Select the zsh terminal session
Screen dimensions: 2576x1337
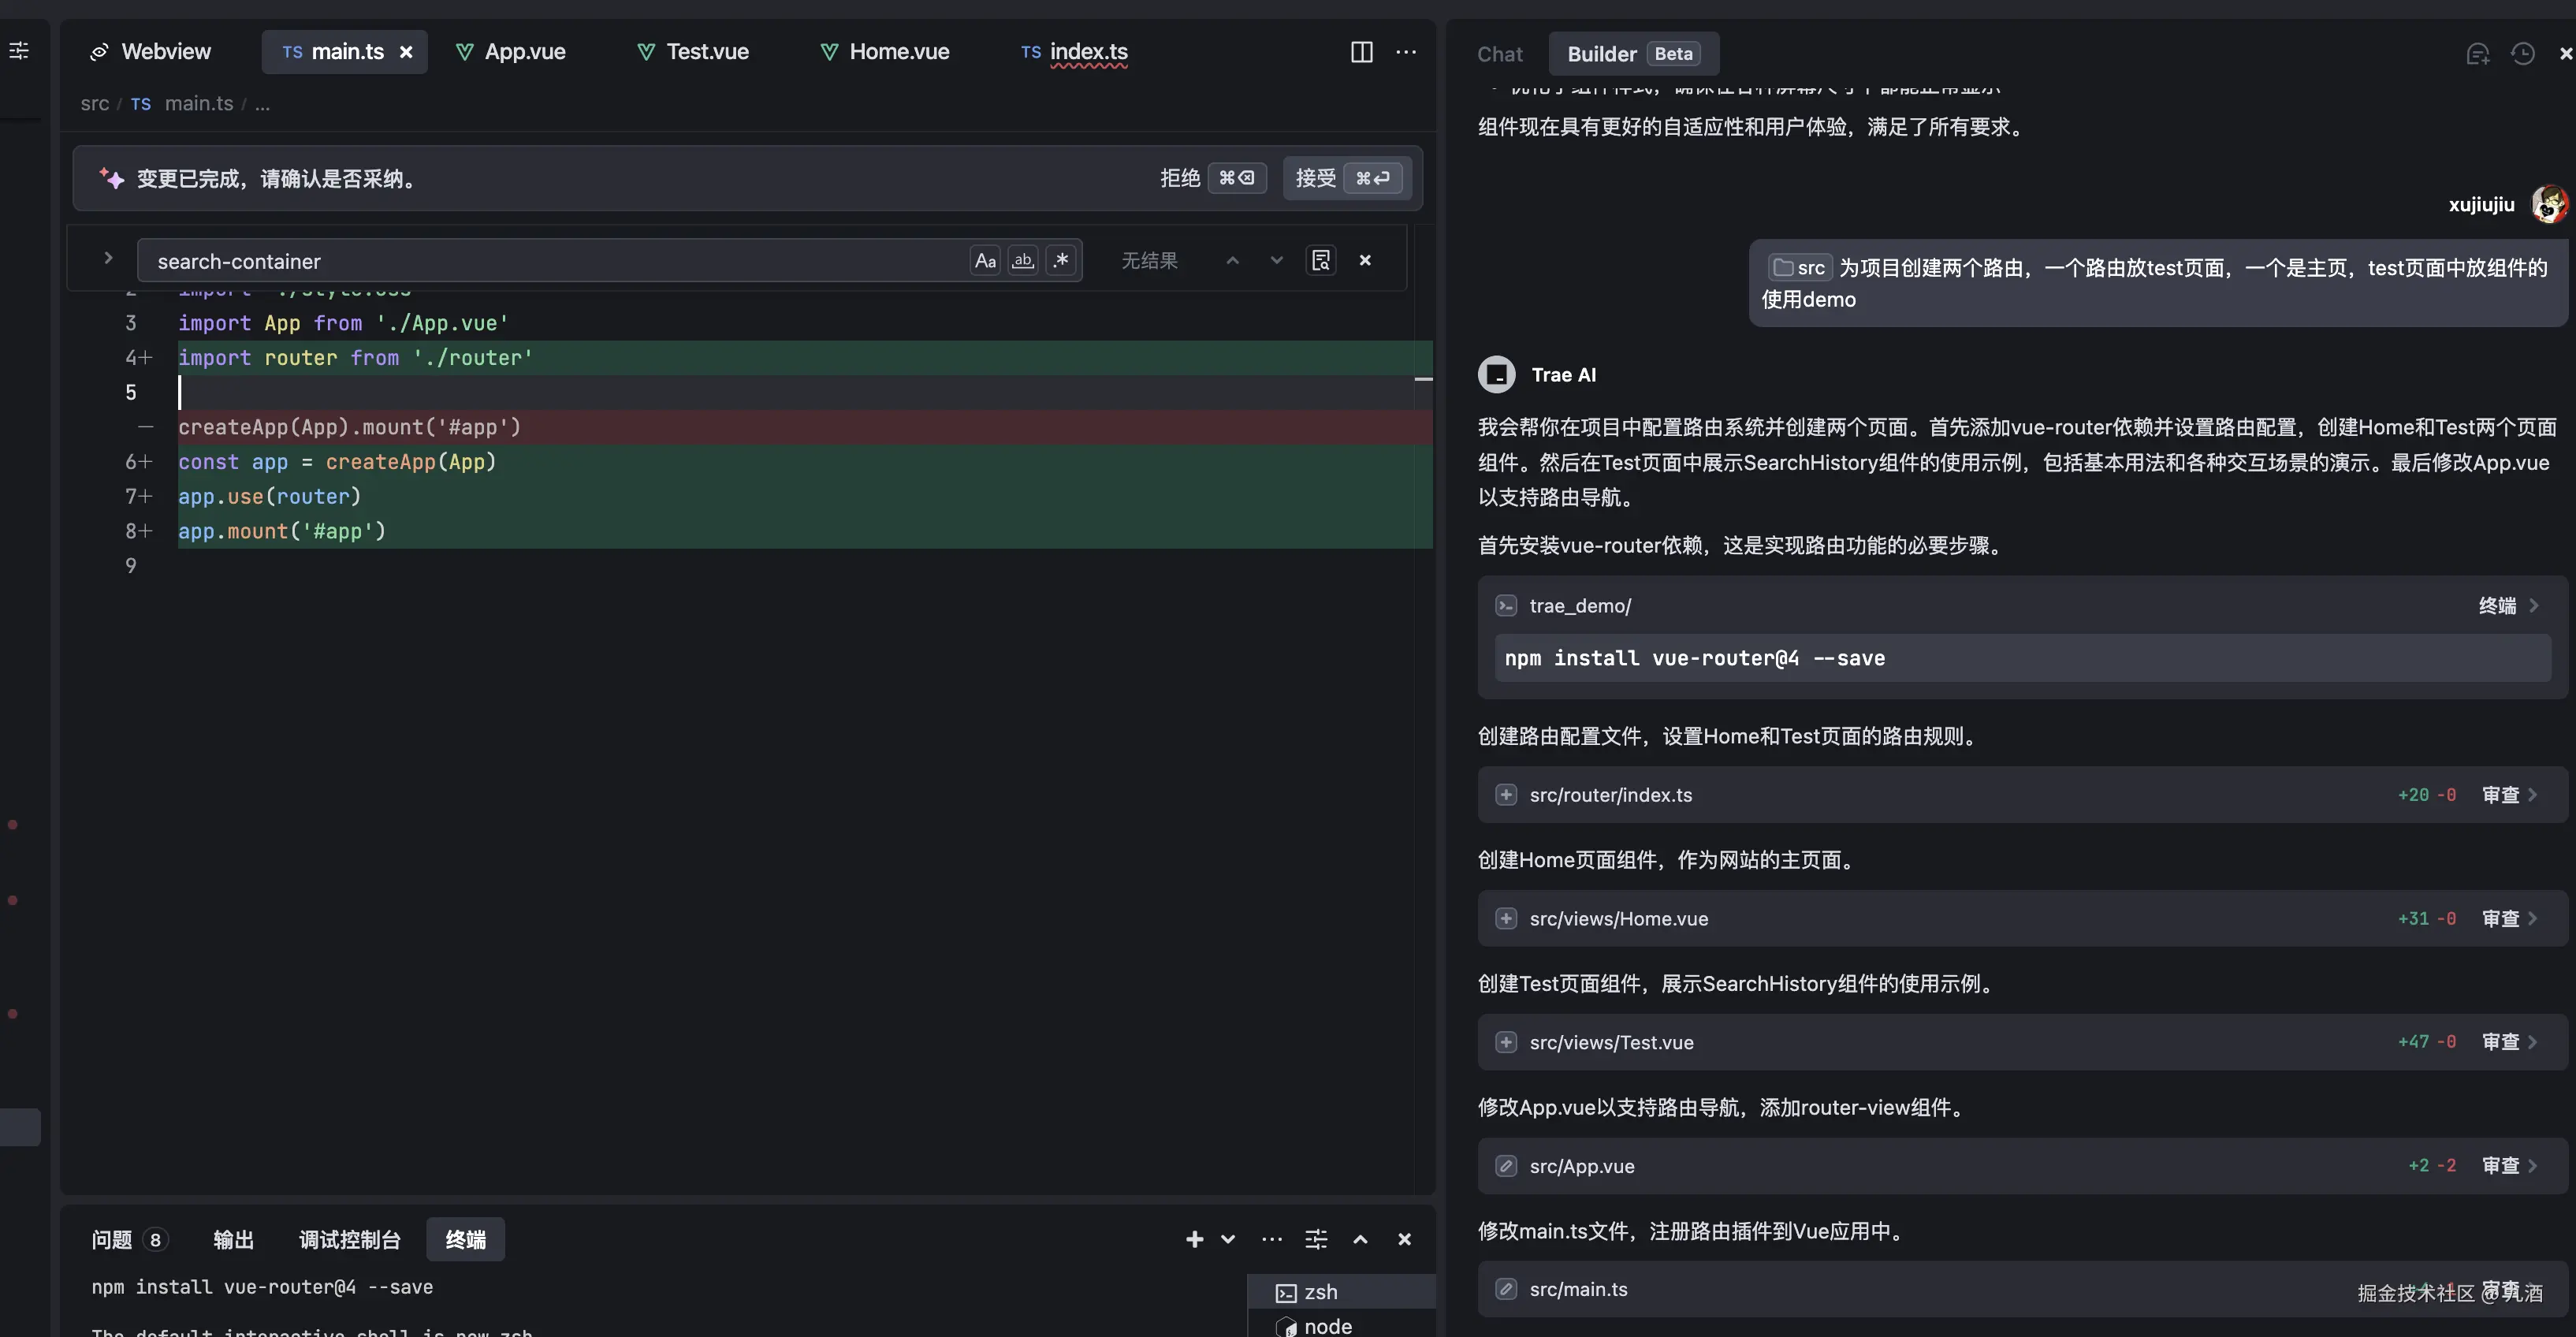pos(1320,1292)
